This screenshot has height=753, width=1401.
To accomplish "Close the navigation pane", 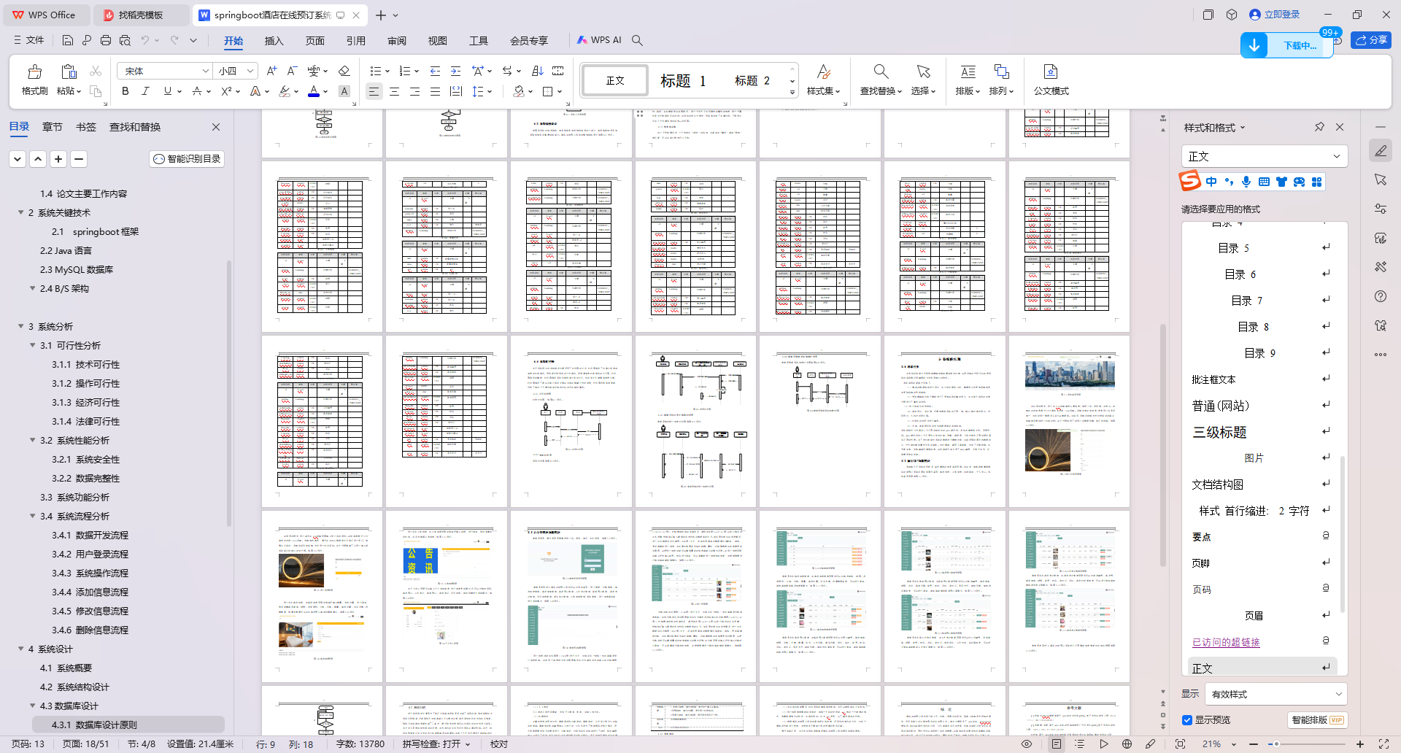I will (x=216, y=127).
